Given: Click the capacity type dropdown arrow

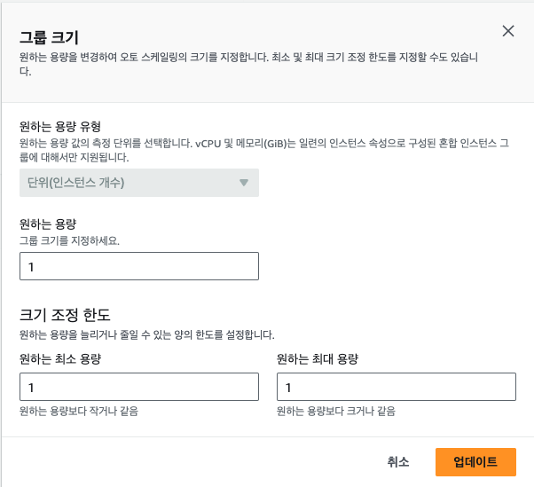Looking at the screenshot, I should click(x=244, y=183).
